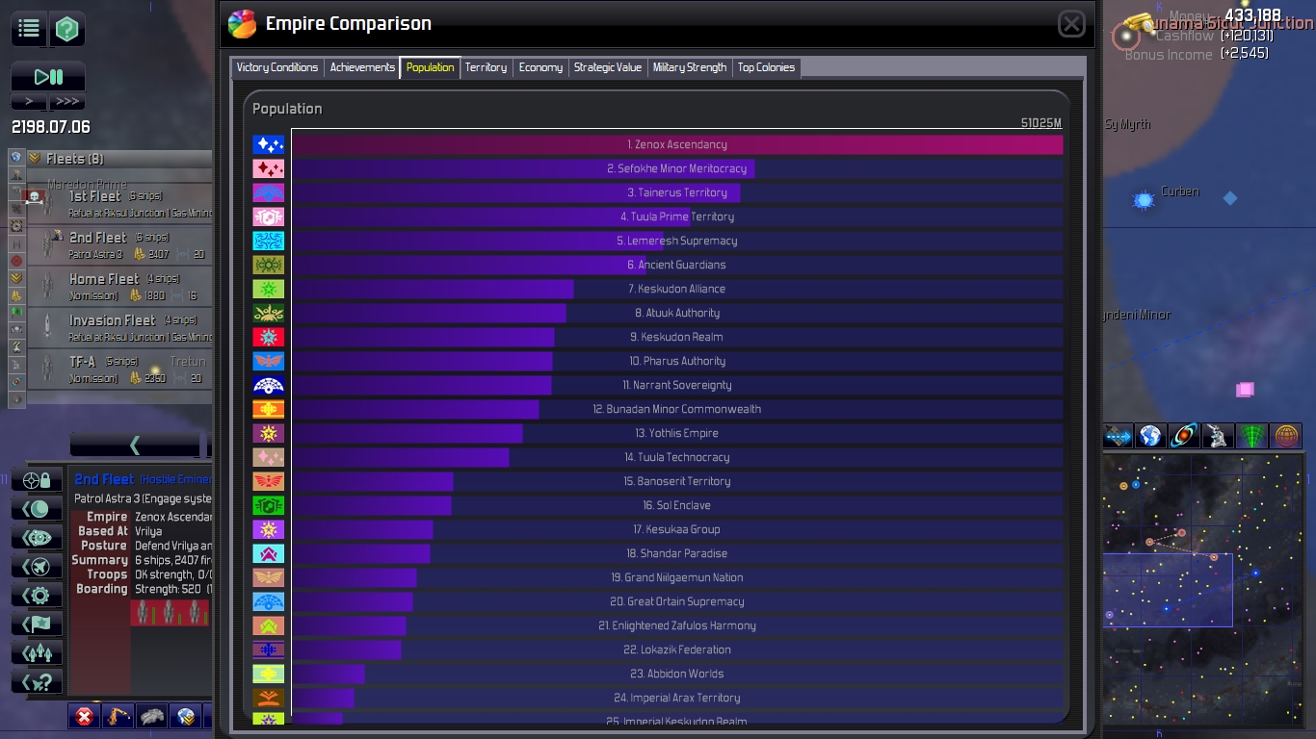Click the colorful Empire Comparison window icon
The width and height of the screenshot is (1316, 739).
[242, 24]
